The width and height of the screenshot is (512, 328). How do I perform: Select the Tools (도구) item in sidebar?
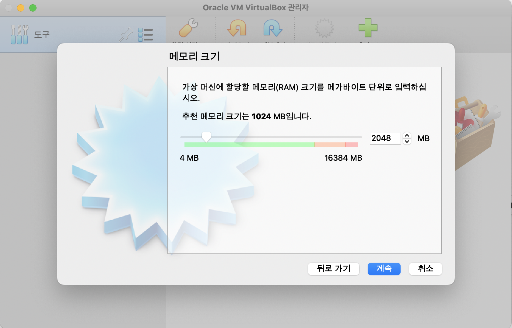click(83, 34)
